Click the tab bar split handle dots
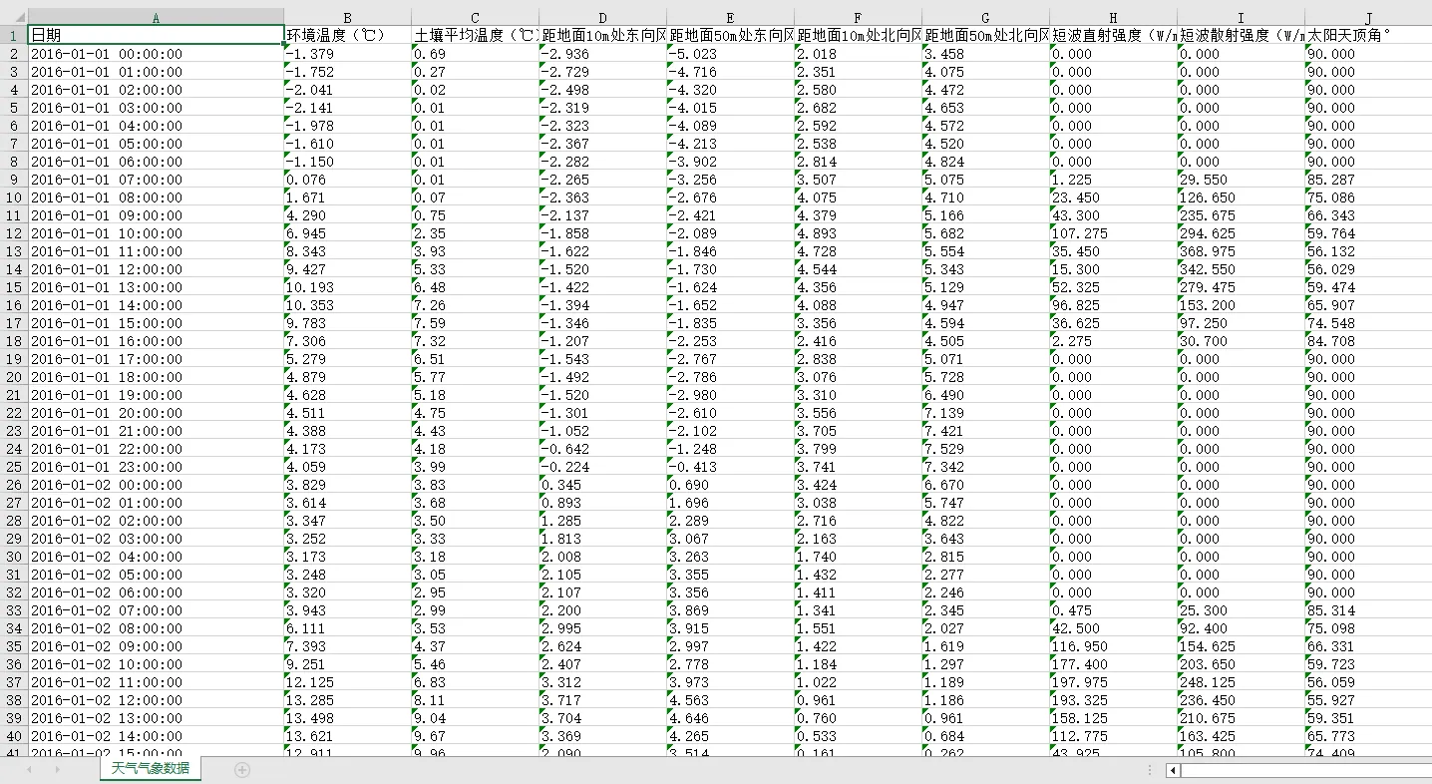This screenshot has width=1432, height=784. pos(1149,770)
